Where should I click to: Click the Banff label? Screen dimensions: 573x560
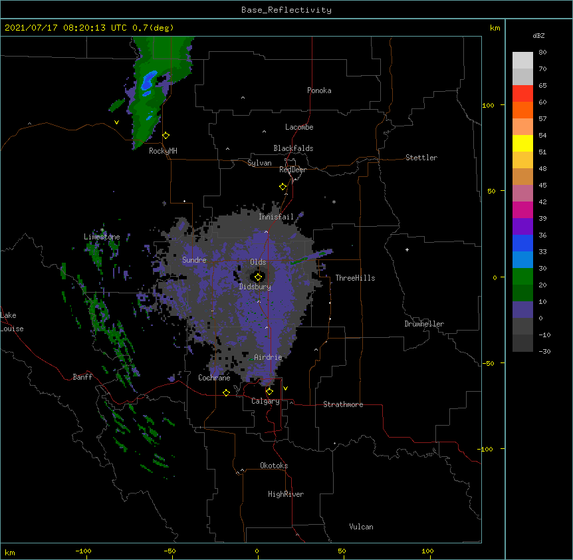click(x=82, y=377)
